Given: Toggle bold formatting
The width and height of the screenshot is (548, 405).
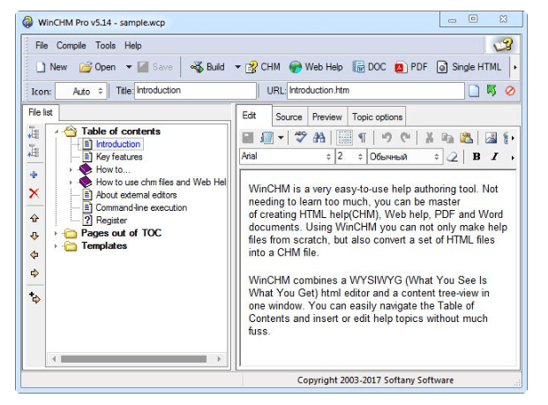Looking at the screenshot, I should (x=477, y=156).
